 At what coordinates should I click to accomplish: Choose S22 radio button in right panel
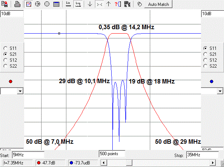pos(205,66)
